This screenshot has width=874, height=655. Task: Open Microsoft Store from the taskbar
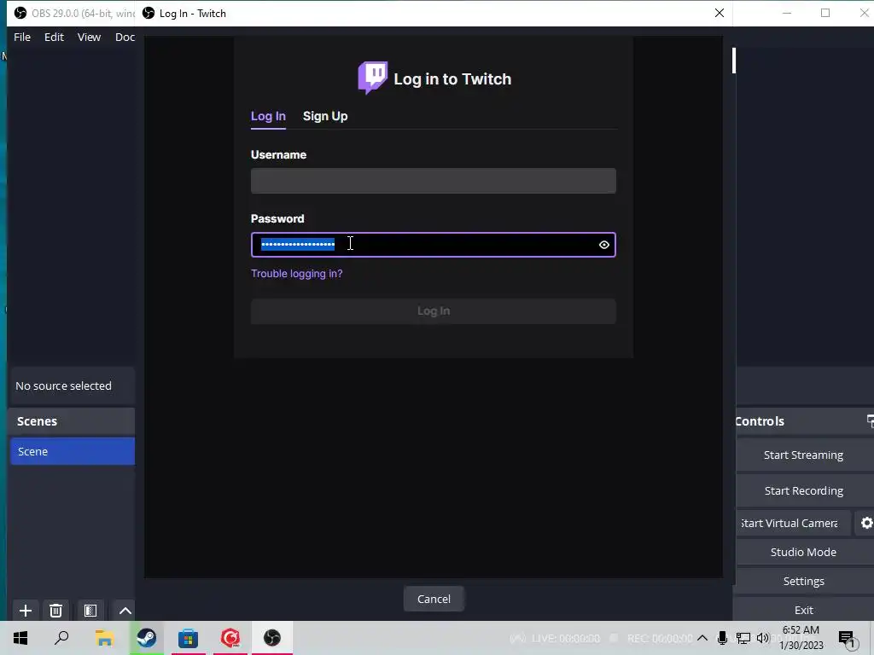pyautogui.click(x=189, y=638)
